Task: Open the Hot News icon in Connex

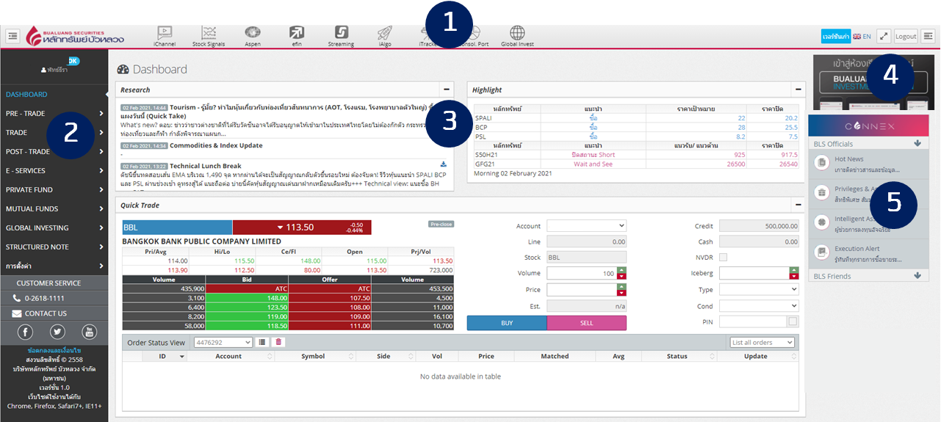Action: pos(821,162)
